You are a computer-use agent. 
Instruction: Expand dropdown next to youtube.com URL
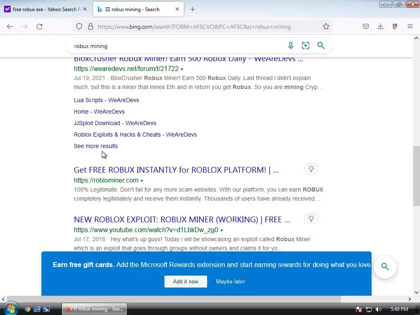coord(222,231)
